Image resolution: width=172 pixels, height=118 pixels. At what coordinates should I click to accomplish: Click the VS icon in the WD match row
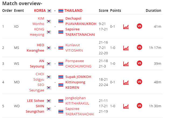point(139,106)
